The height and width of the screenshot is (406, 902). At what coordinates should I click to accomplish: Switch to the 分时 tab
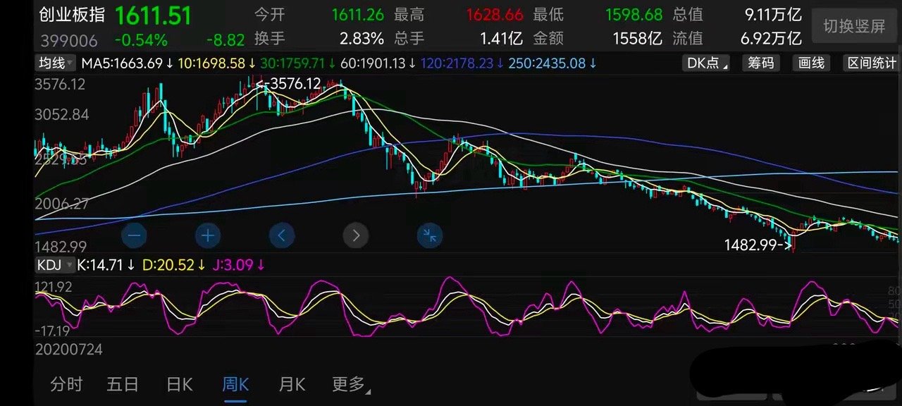click(66, 384)
